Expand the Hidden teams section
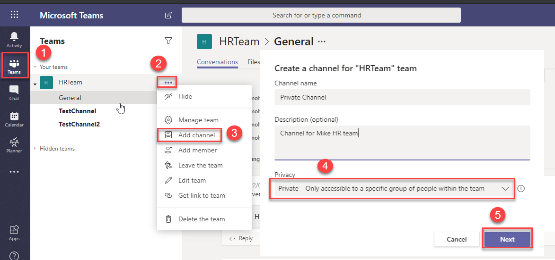Image resolution: width=555 pixels, height=260 pixels. pos(35,149)
